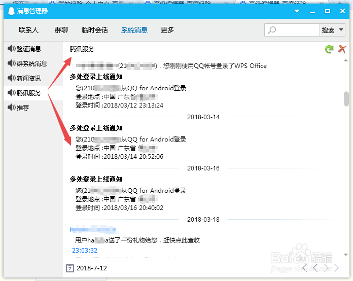Click the red delete X icon
Screen dimensions: 353x281
pos(342,49)
